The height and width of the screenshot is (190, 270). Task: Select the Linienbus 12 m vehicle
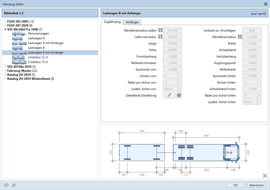[38, 57]
